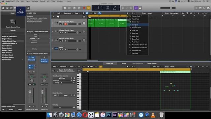Toggle the yellow Cycle mode button
The width and height of the screenshot is (211, 119).
(89, 8)
